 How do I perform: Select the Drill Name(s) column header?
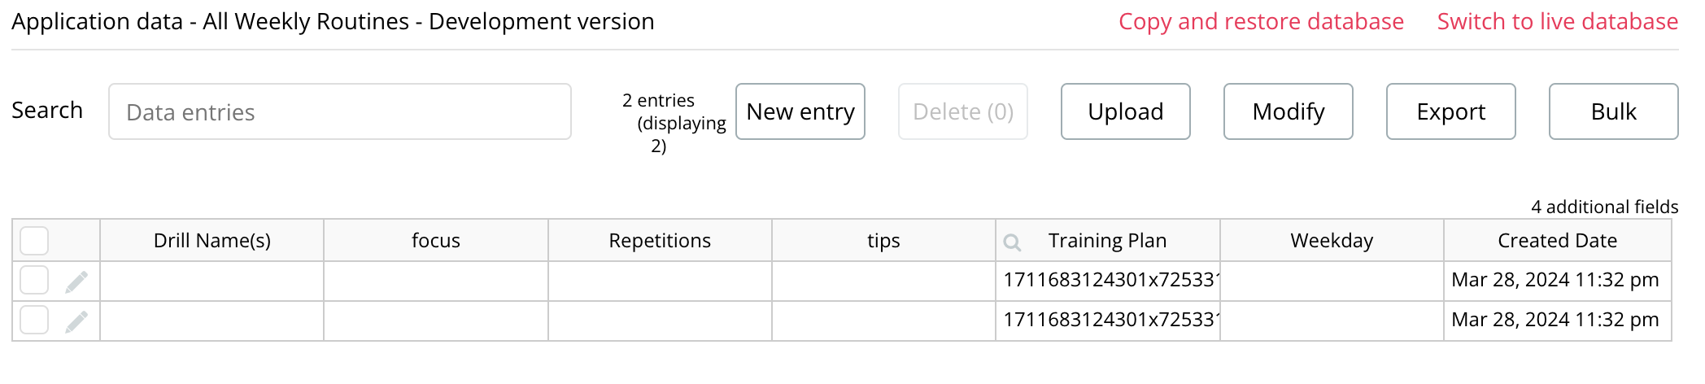[x=212, y=240]
